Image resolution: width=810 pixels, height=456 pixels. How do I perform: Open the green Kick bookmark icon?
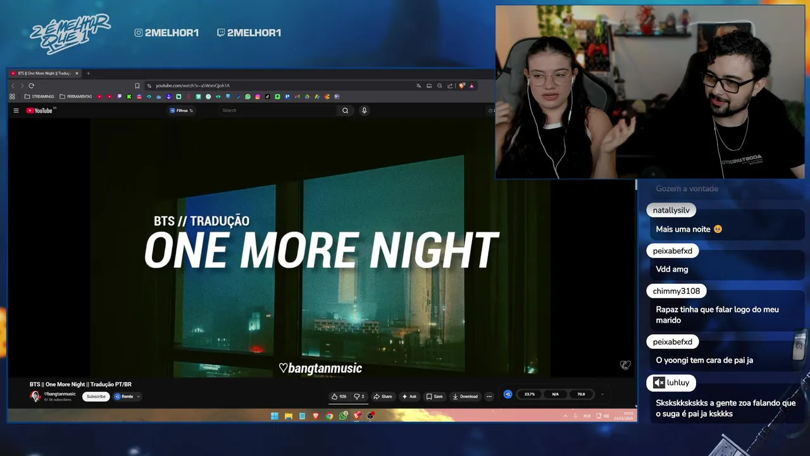pyautogui.click(x=129, y=97)
